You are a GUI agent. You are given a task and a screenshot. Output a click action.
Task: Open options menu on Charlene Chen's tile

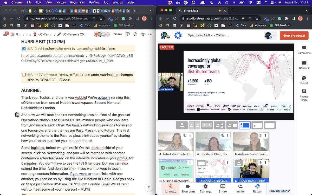[x=228, y=136]
